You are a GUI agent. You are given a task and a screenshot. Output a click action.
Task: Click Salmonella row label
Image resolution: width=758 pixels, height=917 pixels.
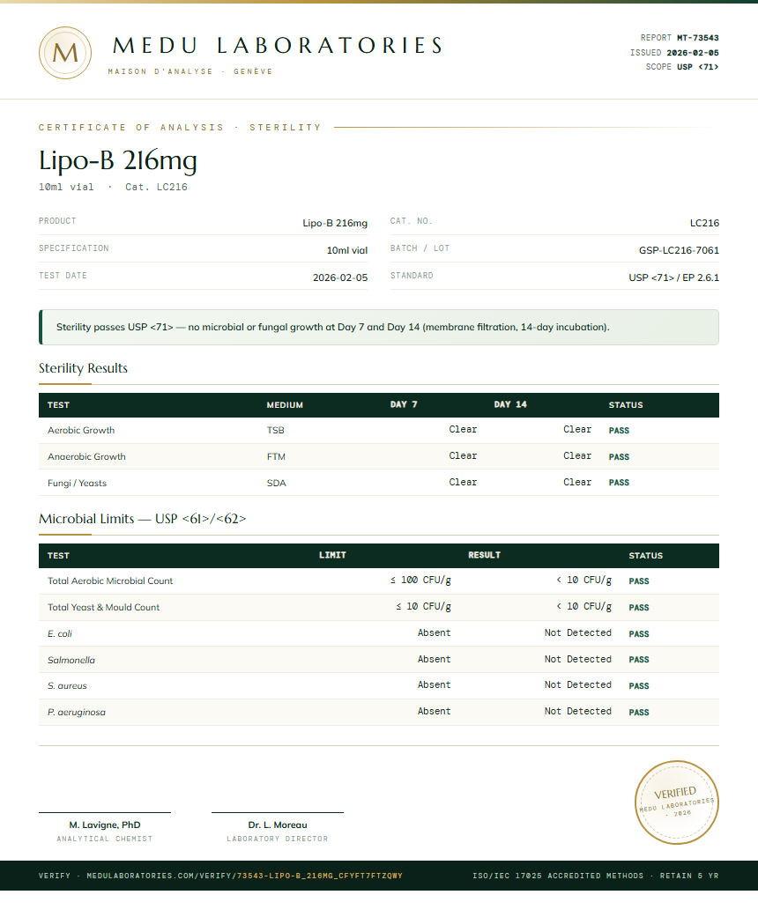[x=71, y=660]
